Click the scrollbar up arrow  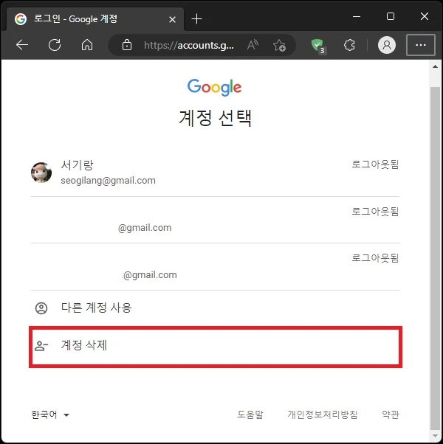click(x=435, y=67)
